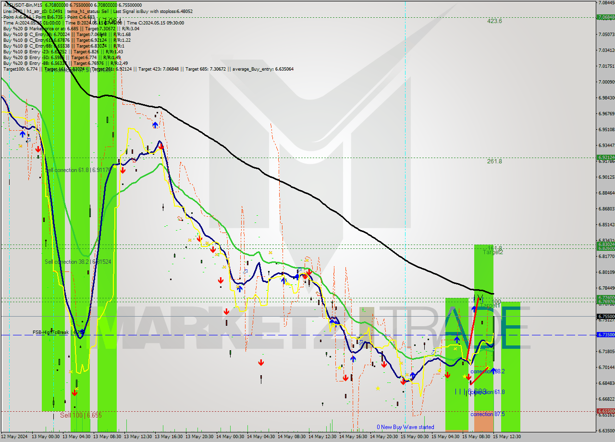
Task: Click the 423.6 Fibonacci level label
Action: coord(494,21)
